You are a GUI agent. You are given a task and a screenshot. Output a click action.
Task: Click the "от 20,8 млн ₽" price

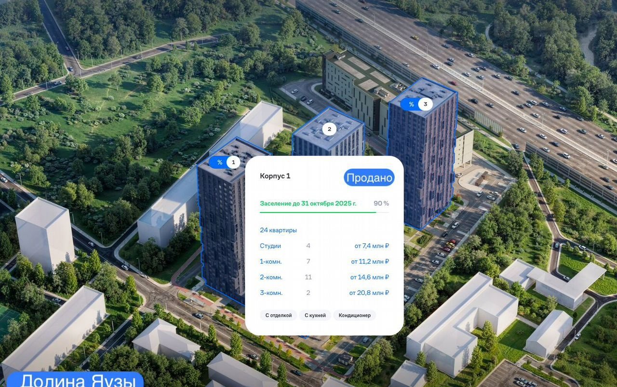369,293
